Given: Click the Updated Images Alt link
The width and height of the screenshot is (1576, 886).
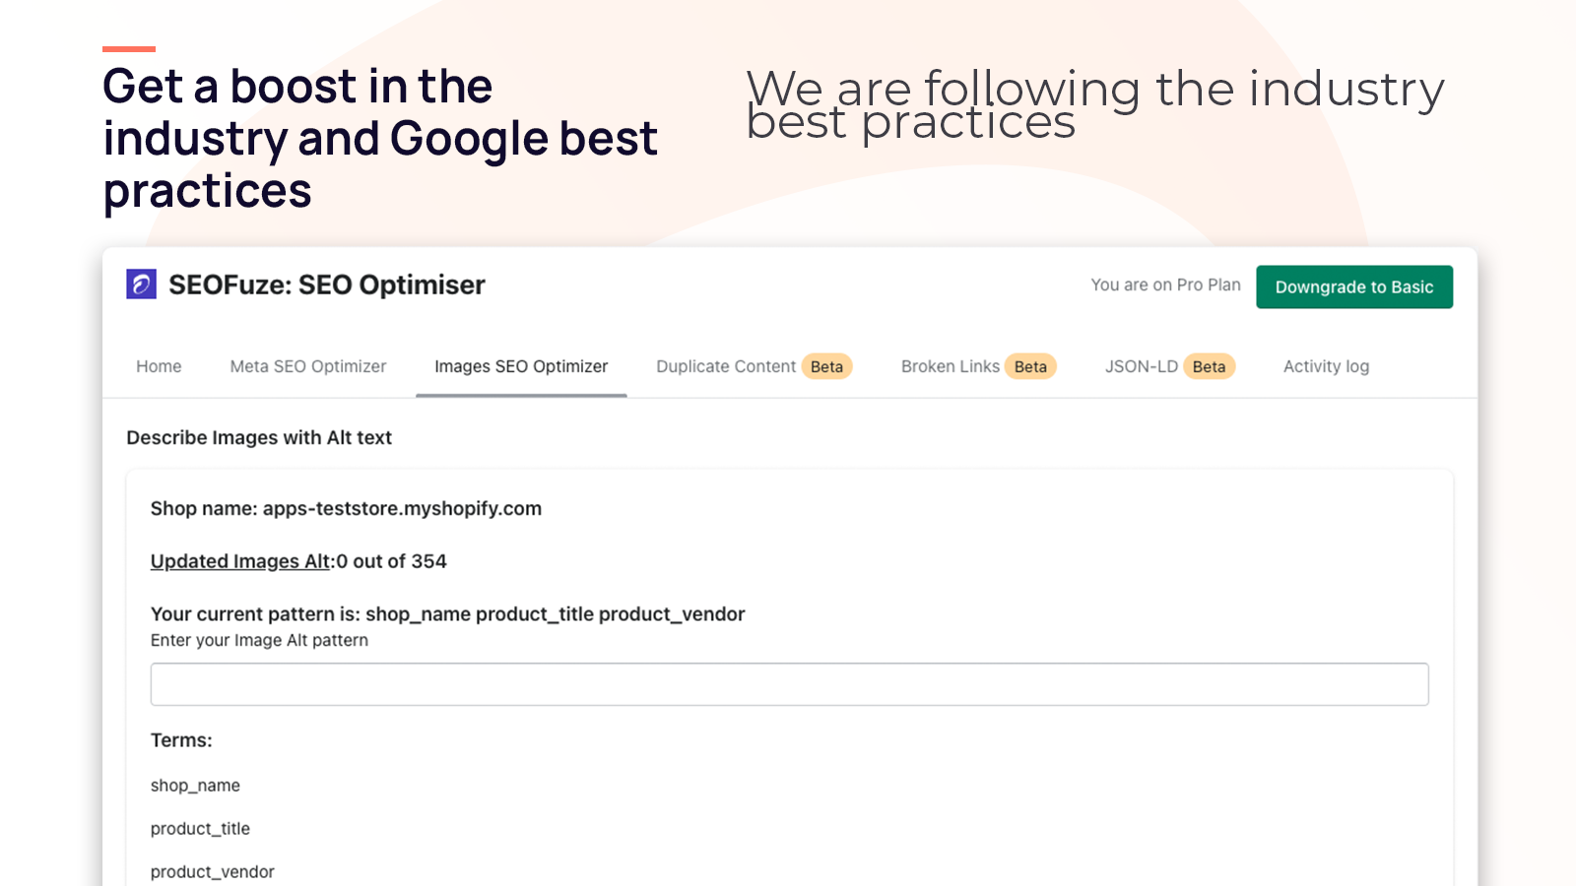Looking at the screenshot, I should (x=240, y=561).
